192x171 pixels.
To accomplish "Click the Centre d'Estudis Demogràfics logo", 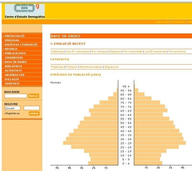I will pyautogui.click(x=25, y=11).
